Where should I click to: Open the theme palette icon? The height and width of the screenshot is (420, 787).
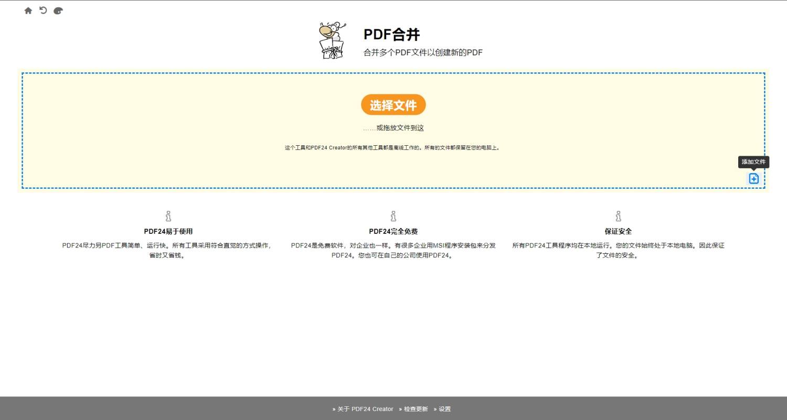pyautogui.click(x=58, y=10)
